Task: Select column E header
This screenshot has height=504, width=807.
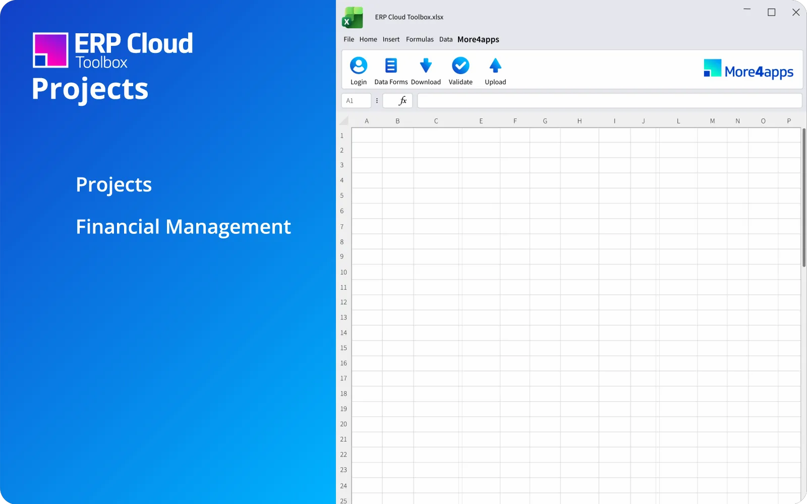Action: tap(481, 121)
